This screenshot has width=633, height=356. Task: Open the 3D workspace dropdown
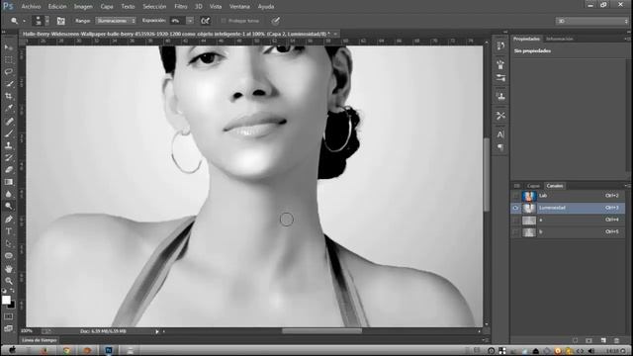pos(591,21)
